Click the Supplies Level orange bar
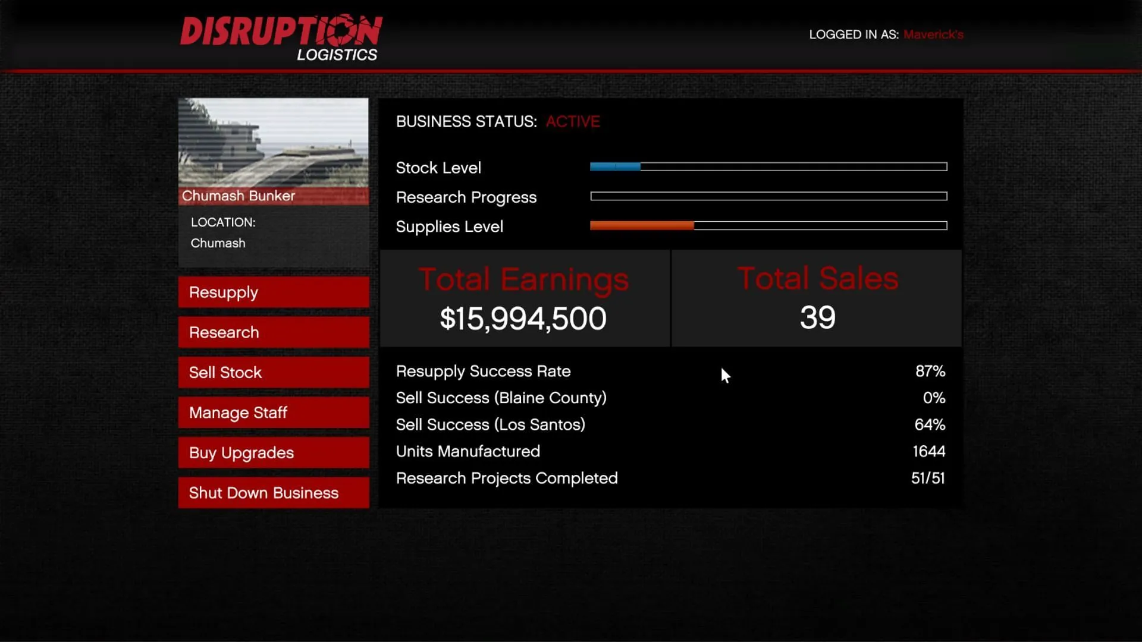This screenshot has height=642, width=1142. coord(642,226)
